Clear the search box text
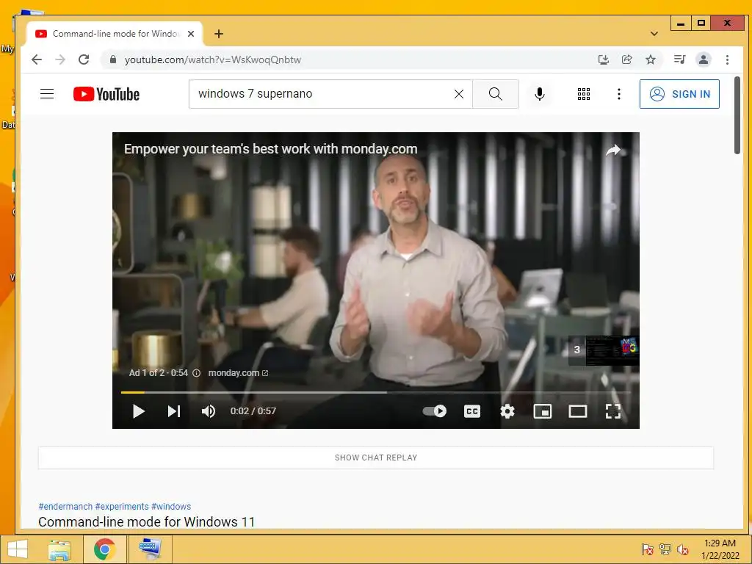 (x=459, y=94)
